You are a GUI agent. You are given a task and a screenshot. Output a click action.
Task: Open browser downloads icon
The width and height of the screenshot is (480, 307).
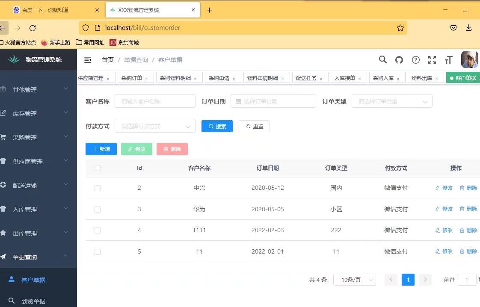click(468, 28)
